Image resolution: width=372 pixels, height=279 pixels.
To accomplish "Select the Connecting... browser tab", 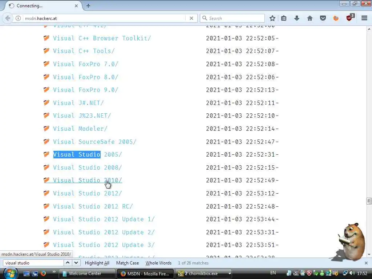I will pyautogui.click(x=43, y=6).
